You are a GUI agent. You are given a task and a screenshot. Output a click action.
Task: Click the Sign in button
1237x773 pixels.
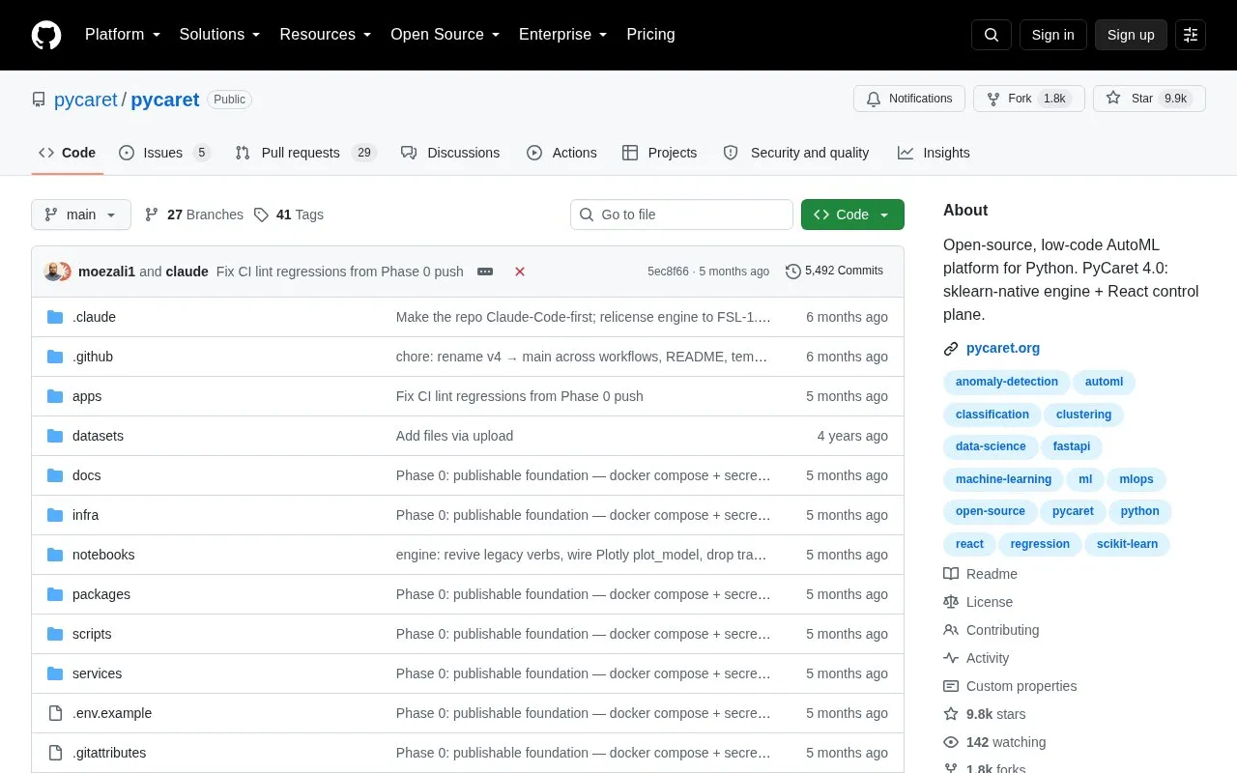pos(1053,35)
